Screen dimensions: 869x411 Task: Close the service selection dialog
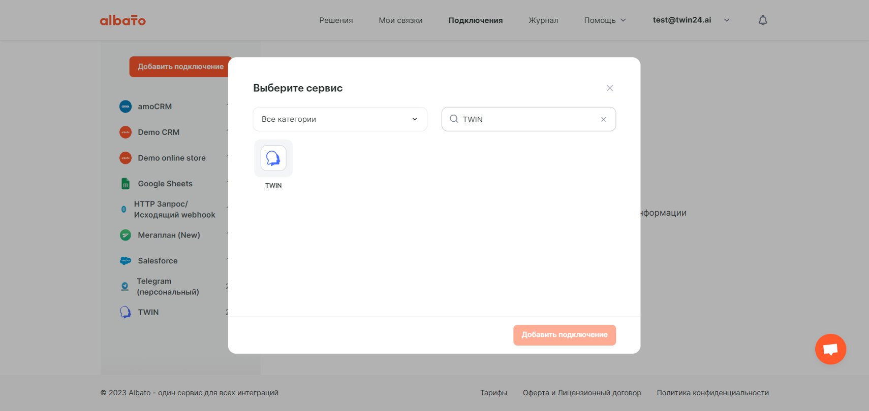[610, 88]
